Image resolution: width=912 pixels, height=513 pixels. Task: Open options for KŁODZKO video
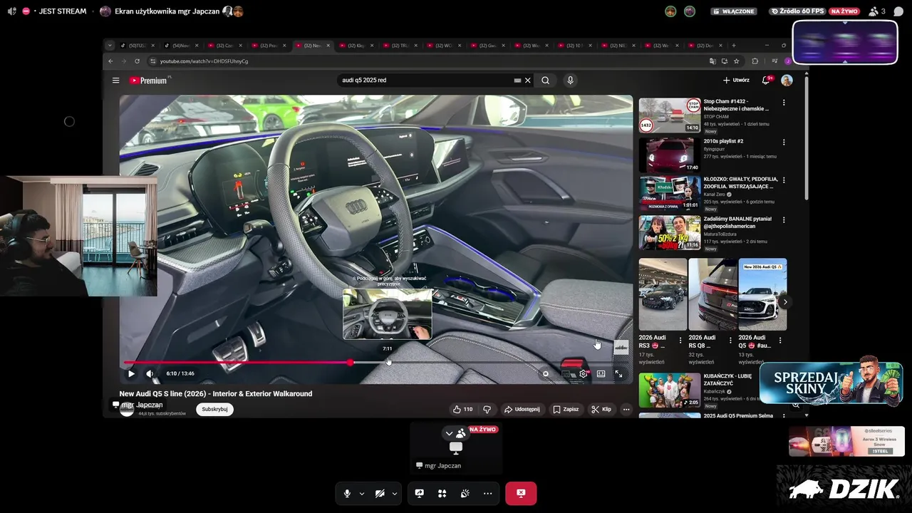click(x=784, y=182)
